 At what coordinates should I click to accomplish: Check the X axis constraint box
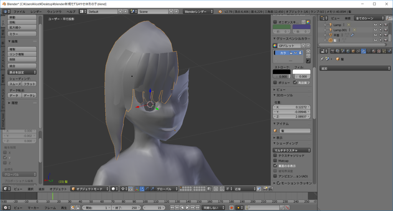click(5, 152)
